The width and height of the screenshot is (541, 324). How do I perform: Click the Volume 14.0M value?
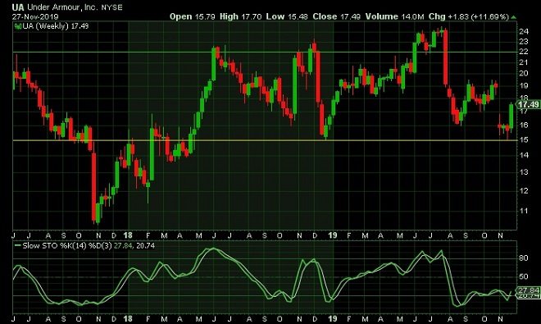pos(394,16)
